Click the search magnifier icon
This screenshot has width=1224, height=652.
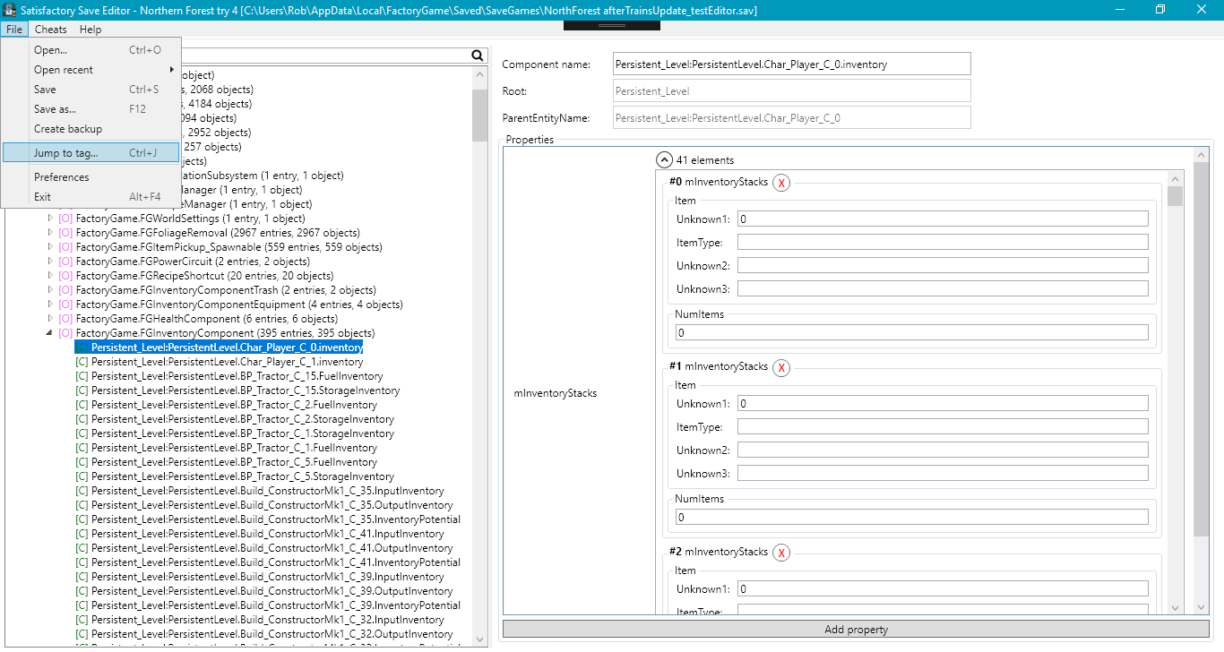point(478,56)
